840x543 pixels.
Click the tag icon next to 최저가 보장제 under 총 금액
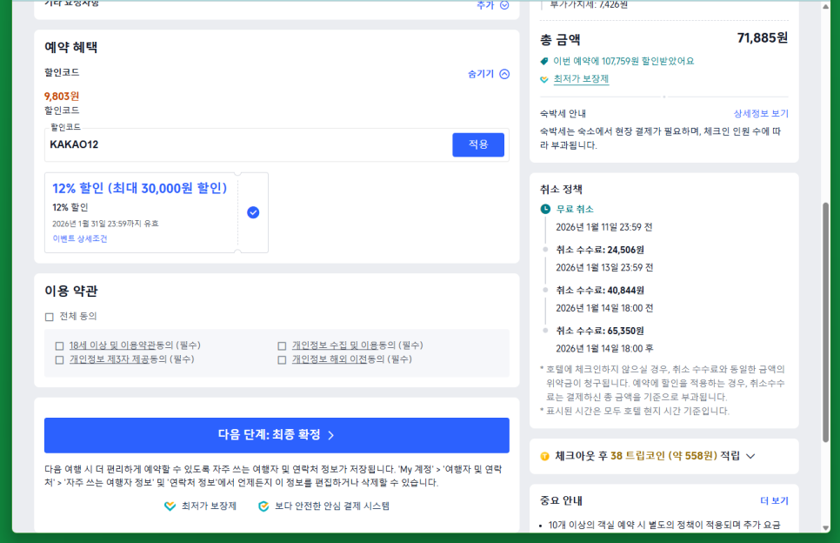[543, 79]
